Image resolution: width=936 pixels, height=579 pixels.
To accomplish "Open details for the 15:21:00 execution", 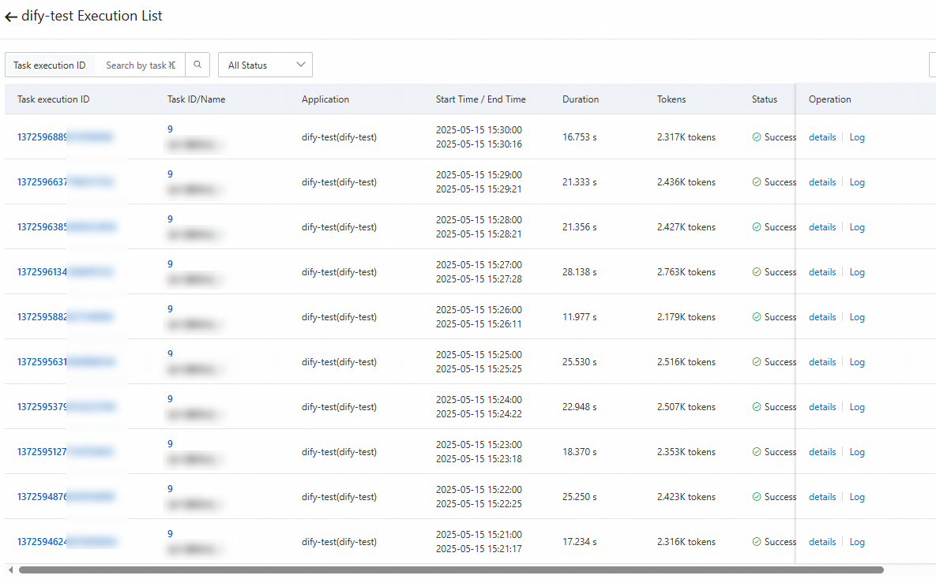I will click(x=822, y=542).
